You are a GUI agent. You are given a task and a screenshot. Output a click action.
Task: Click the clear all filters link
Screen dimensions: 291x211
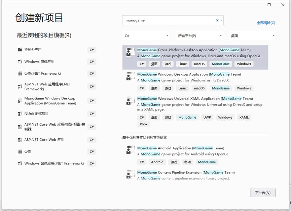tap(266, 23)
